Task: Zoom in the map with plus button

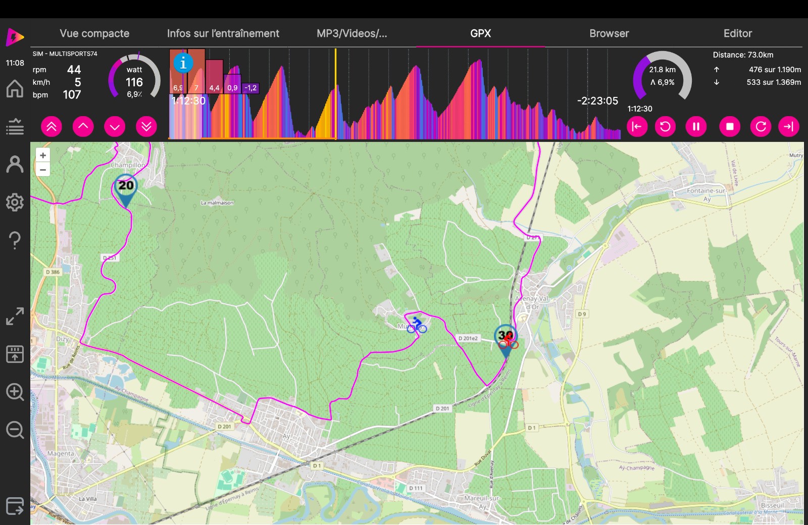Action: [43, 155]
